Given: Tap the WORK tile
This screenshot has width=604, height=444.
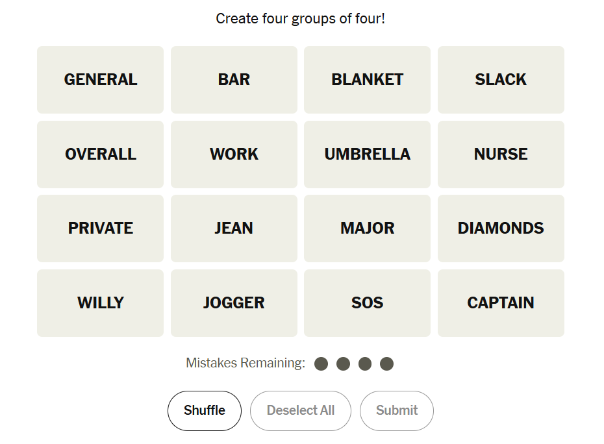Looking at the screenshot, I should (234, 154).
